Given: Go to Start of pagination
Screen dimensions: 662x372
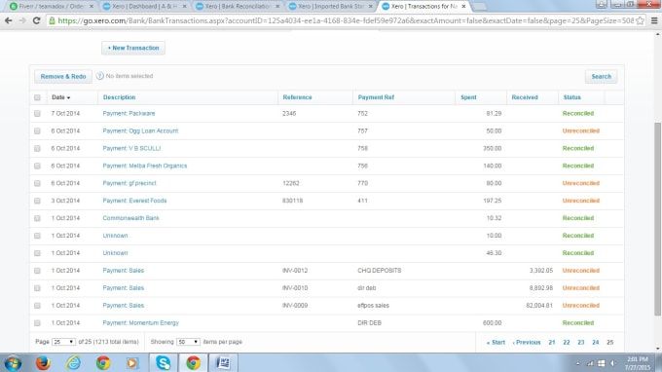Looking at the screenshot, I should click(x=496, y=343).
